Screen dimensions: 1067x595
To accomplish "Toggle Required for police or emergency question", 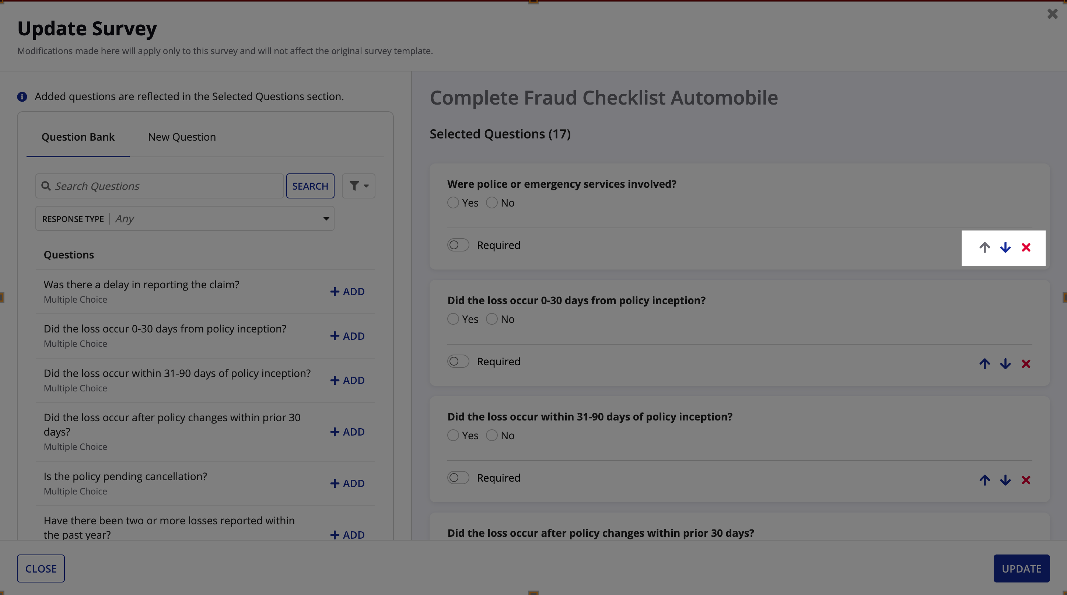I will click(x=458, y=245).
